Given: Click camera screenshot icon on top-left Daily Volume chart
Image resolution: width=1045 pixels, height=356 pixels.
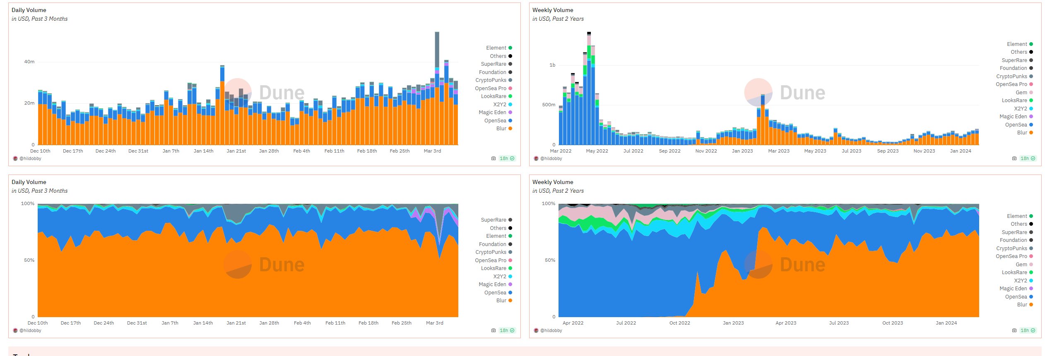Looking at the screenshot, I should point(494,158).
